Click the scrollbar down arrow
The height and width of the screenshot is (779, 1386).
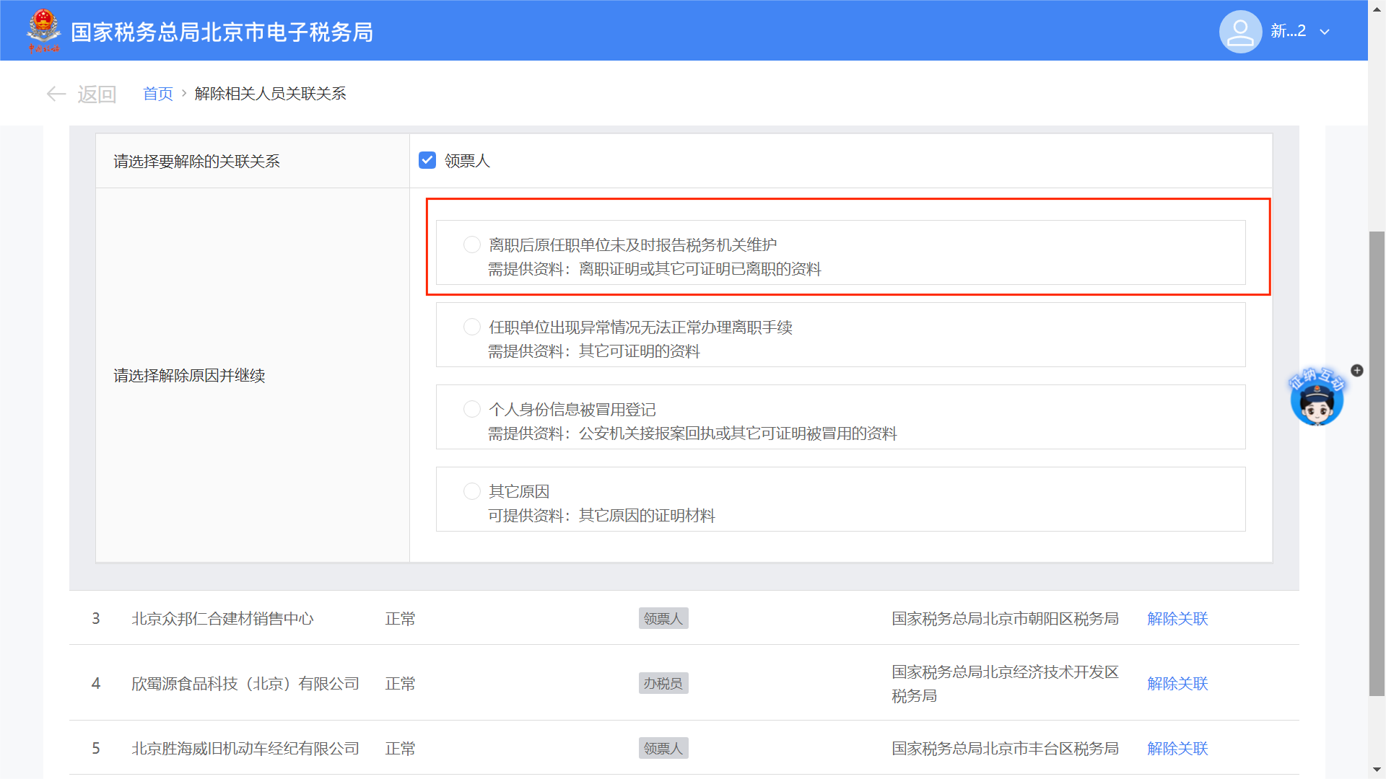[1377, 770]
